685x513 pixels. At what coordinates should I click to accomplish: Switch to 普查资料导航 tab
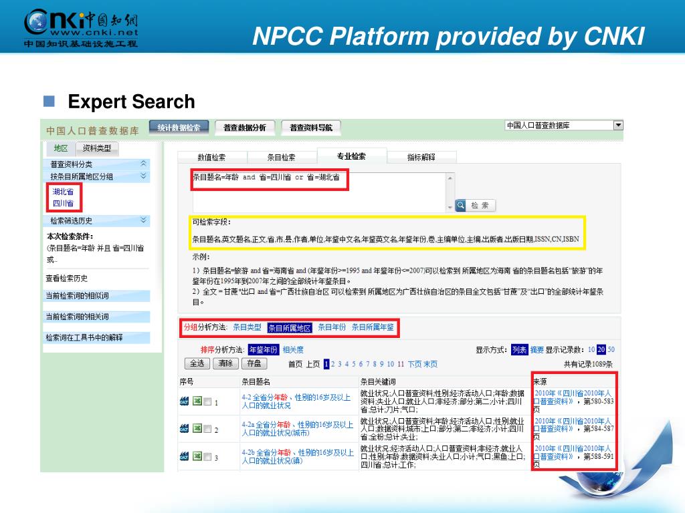click(311, 128)
